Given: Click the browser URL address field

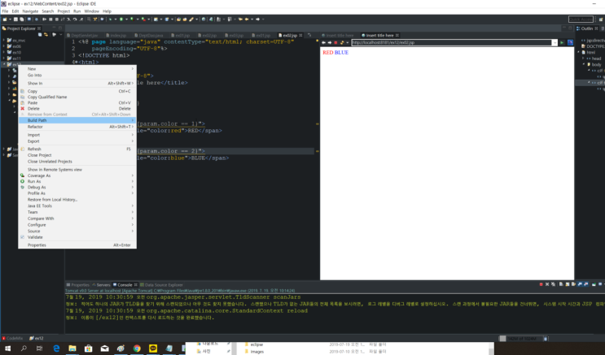Looking at the screenshot, I should coord(451,42).
